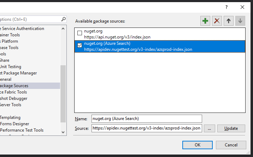Select the Platform options node

click(x=9, y=41)
